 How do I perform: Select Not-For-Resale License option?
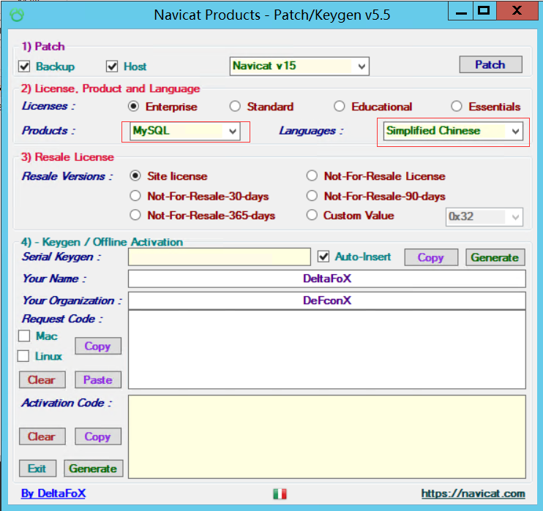pos(312,175)
